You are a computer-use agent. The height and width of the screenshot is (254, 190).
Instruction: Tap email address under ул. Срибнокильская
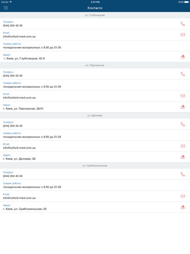(x=19, y=198)
